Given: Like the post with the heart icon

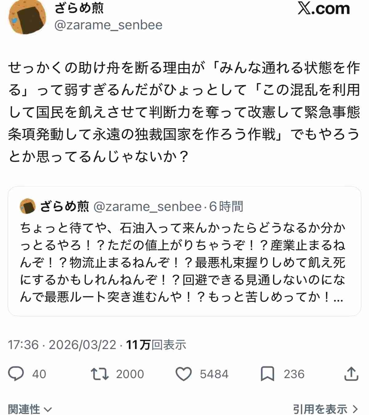Looking at the screenshot, I should pyautogui.click(x=184, y=374).
